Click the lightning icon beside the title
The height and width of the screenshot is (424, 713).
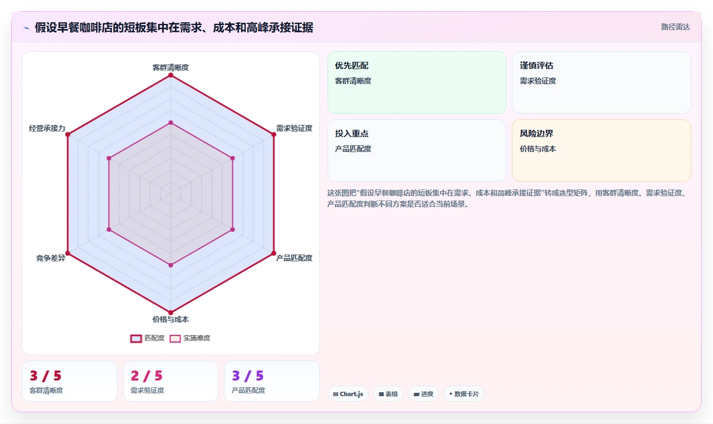point(26,27)
